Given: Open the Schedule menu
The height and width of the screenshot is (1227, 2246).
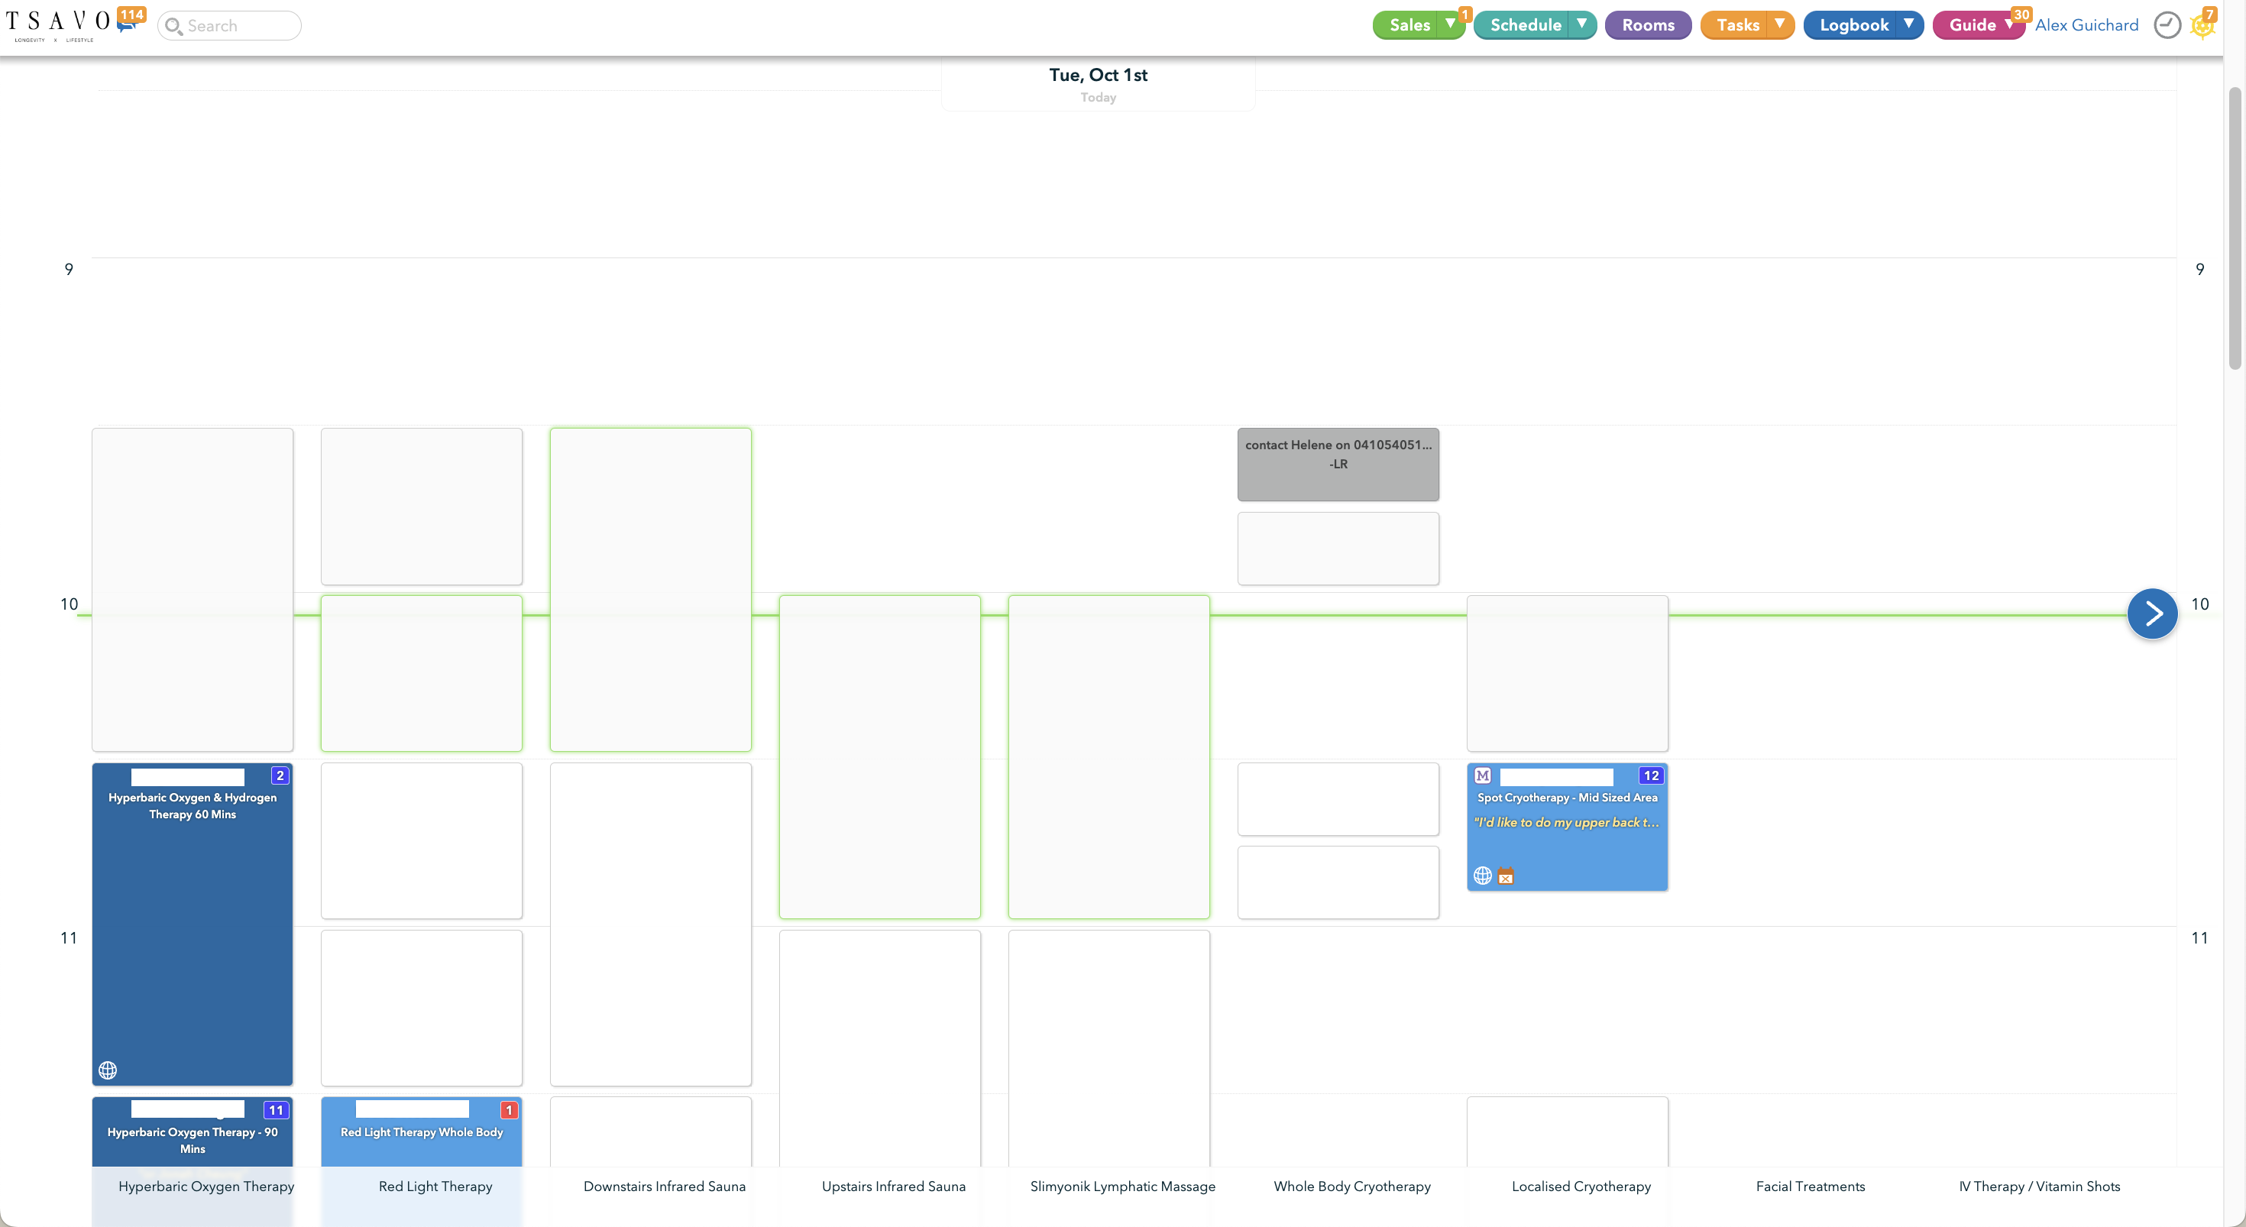Looking at the screenshot, I should point(1525,25).
